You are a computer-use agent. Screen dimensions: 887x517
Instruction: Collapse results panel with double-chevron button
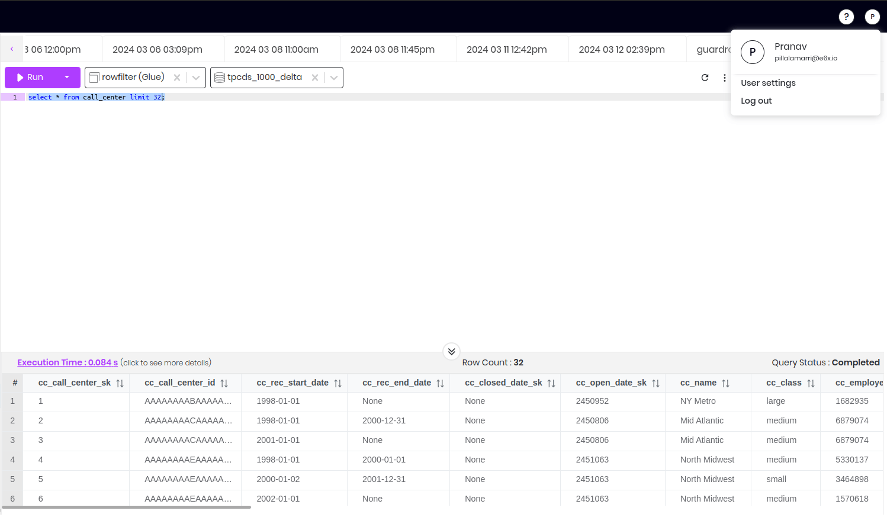[x=451, y=351]
